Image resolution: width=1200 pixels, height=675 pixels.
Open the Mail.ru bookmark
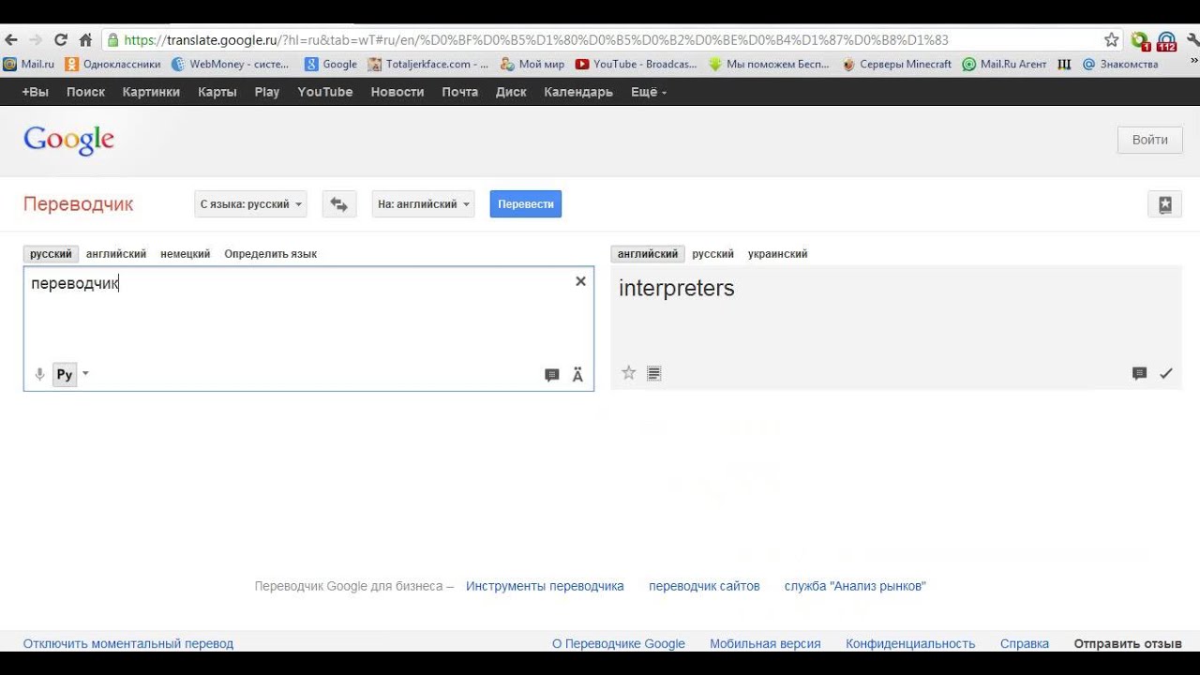pyautogui.click(x=29, y=65)
